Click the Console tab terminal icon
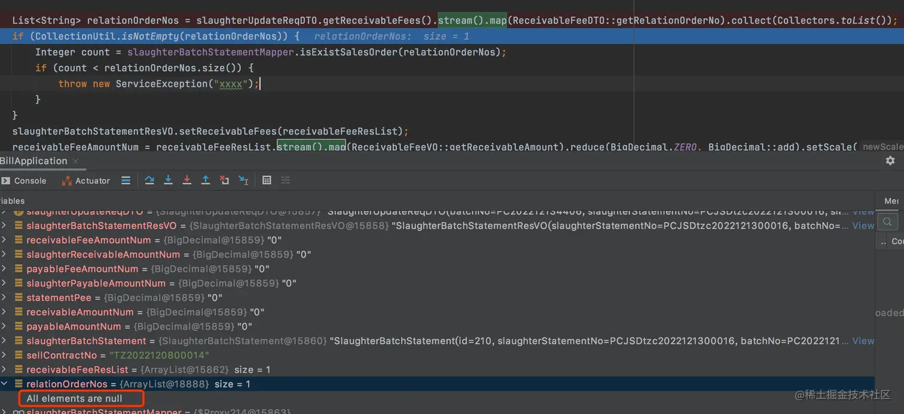 5,181
